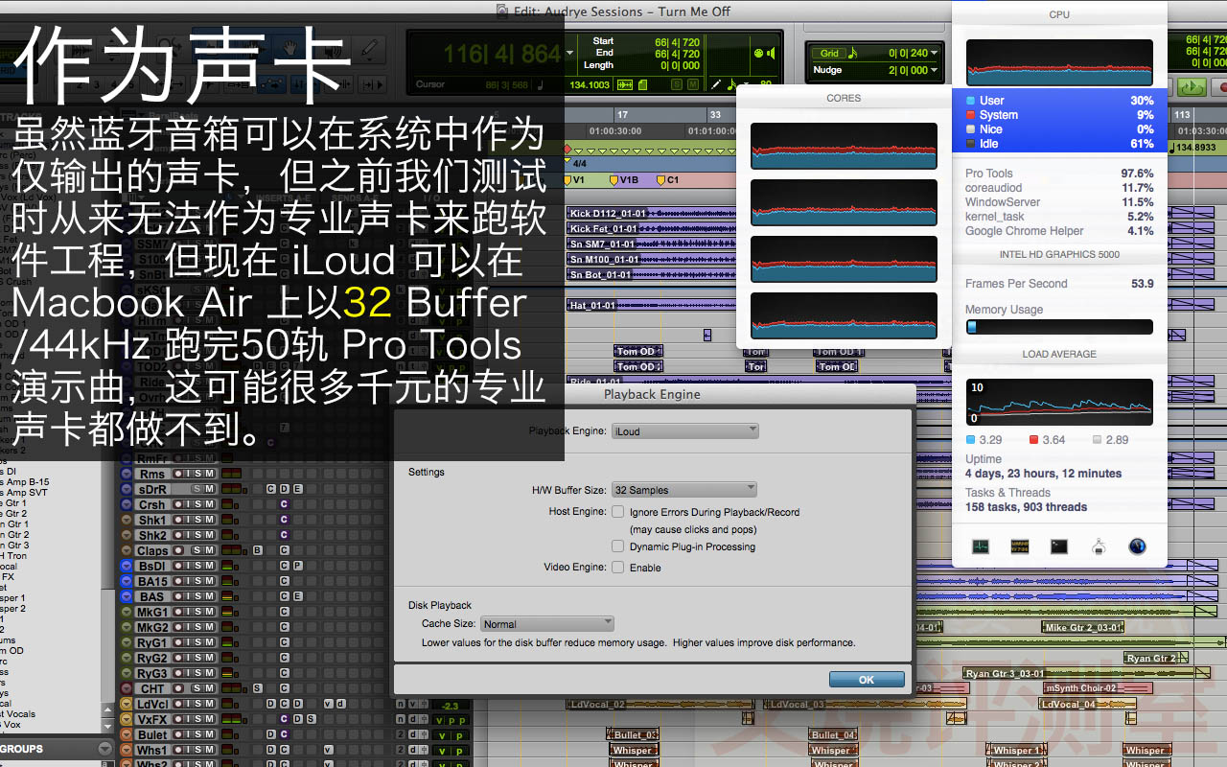Click the LdVcl volume value -2.3
Viewport: 1227px width, 767px height.
pyautogui.click(x=450, y=706)
